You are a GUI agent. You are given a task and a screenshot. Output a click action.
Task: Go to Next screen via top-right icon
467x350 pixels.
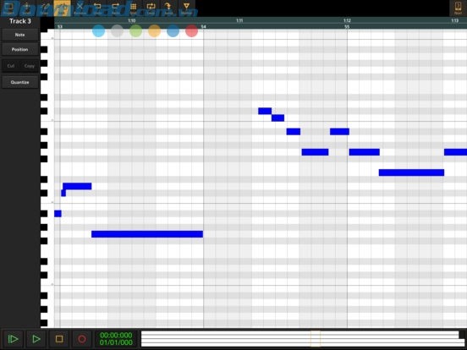pos(458,8)
